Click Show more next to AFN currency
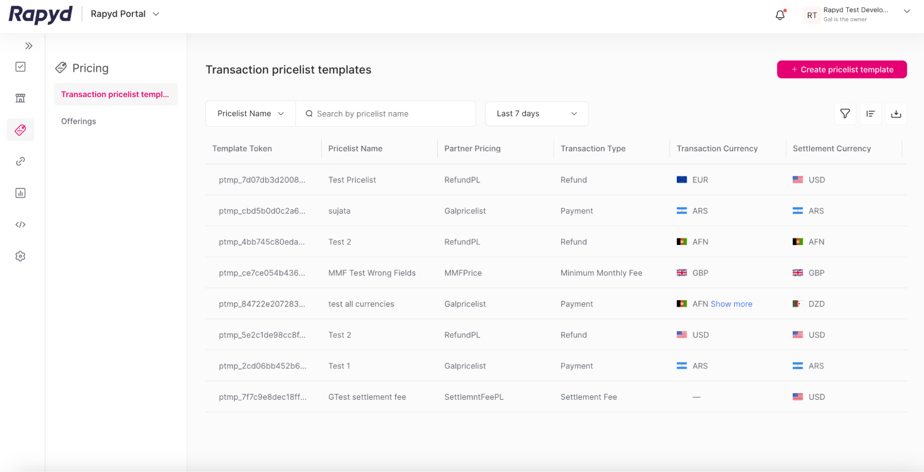This screenshot has width=924, height=472. [731, 304]
